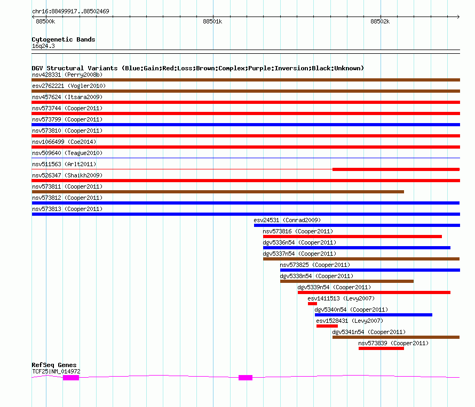Viewport: 475px width, 407px height.
Task: Click nsv573744 (Cooper2011) label
Action: (67, 108)
